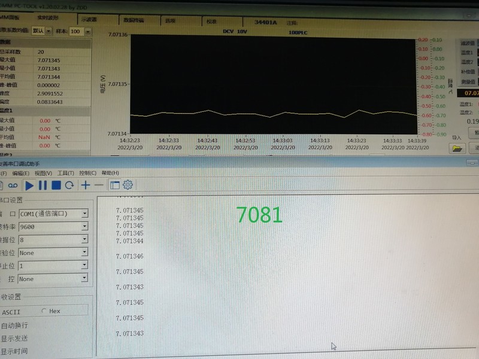Open settings with the gear icon
Image resolution: width=479 pixels, height=359 pixels.
pyautogui.click(x=128, y=185)
